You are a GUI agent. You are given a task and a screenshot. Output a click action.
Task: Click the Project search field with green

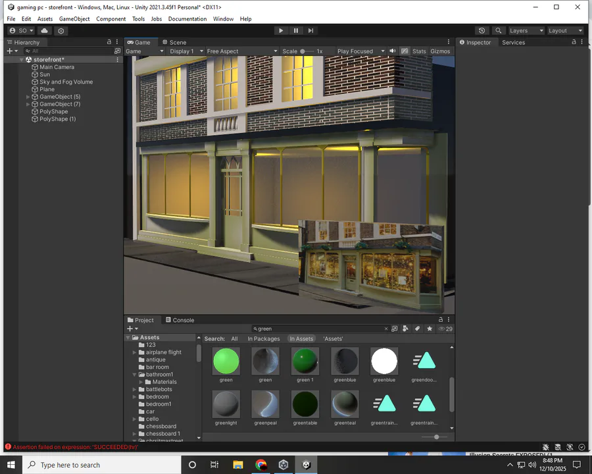coord(321,329)
